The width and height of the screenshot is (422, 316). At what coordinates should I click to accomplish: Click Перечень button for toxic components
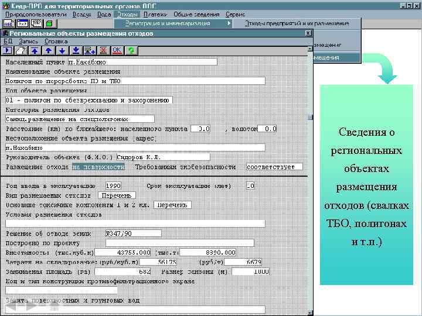coord(172,205)
